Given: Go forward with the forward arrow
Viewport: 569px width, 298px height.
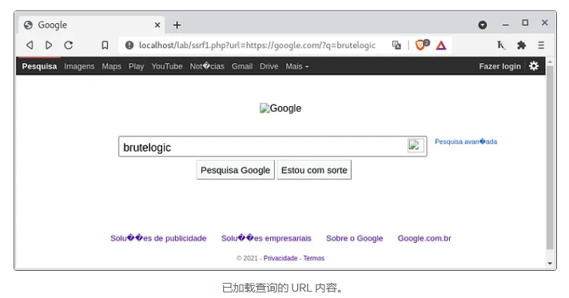Looking at the screenshot, I should point(49,45).
